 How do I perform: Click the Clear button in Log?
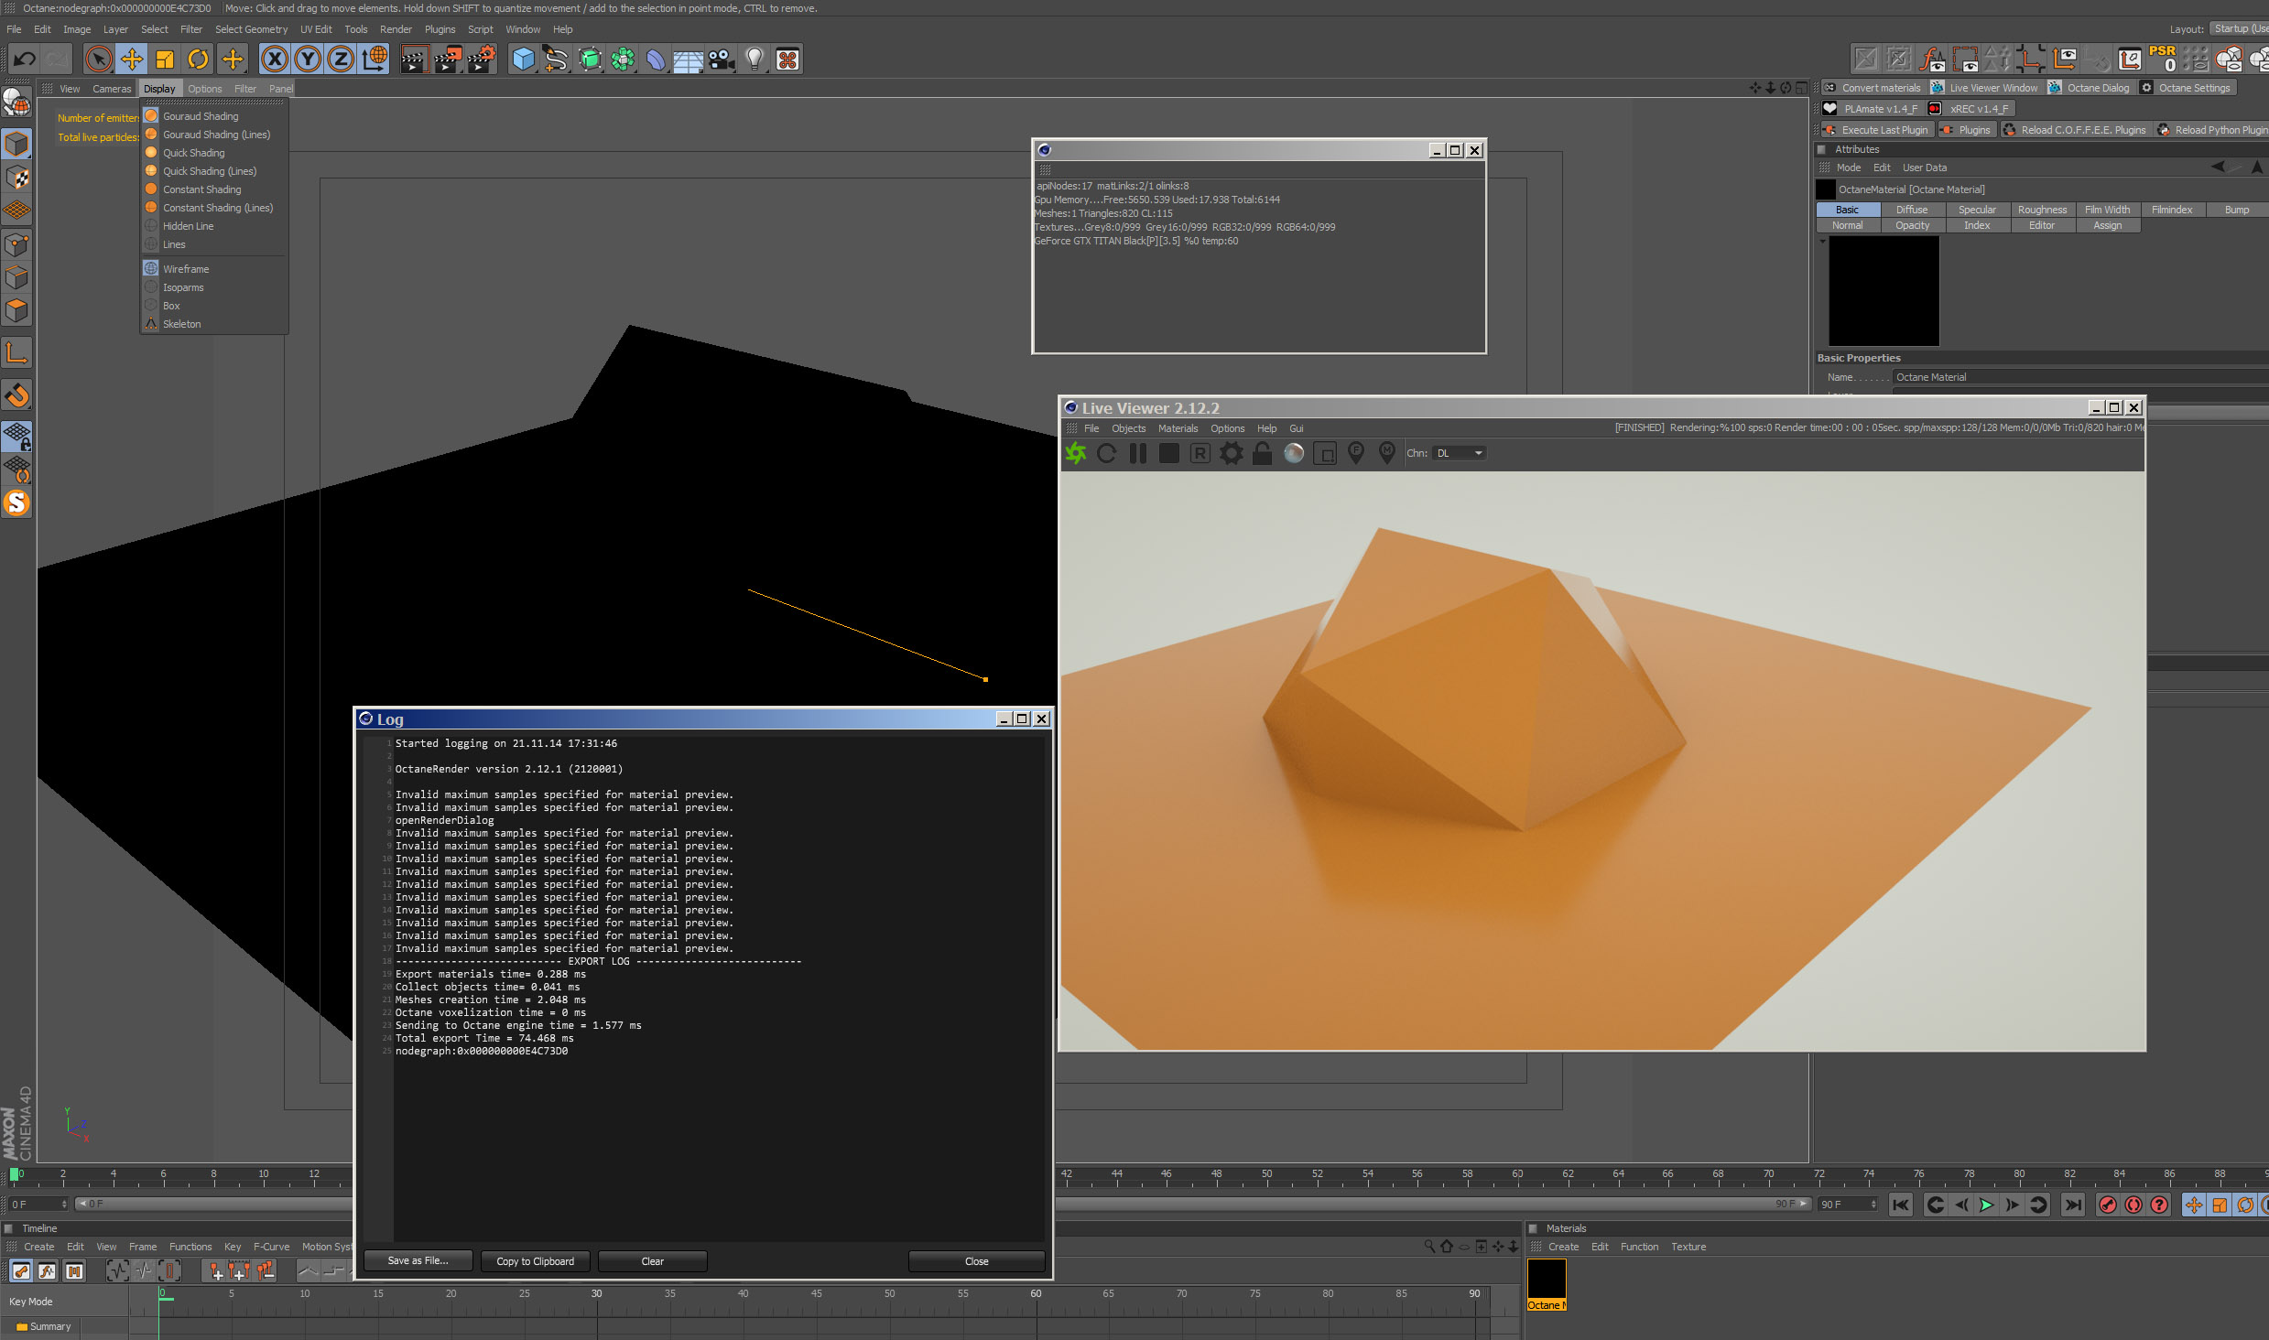tap(652, 1261)
